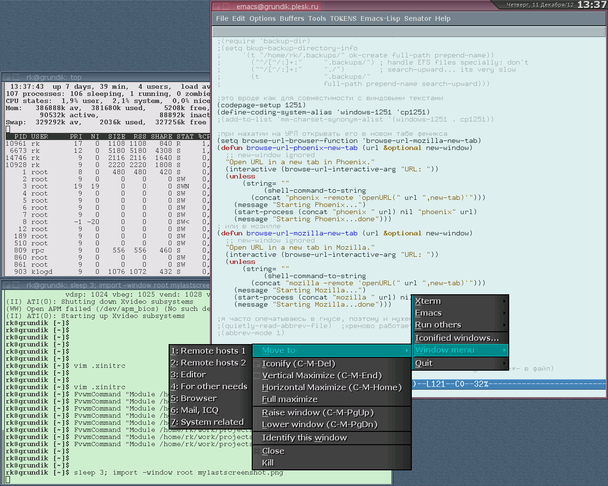Image resolution: width=608 pixels, height=486 pixels.
Task: Expand the Xterm submenu arrow
Action: pyautogui.click(x=504, y=301)
